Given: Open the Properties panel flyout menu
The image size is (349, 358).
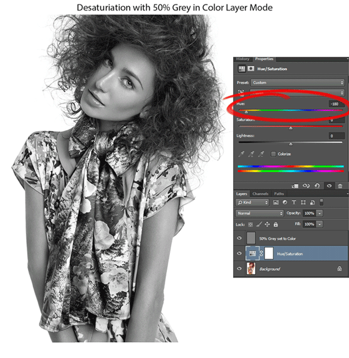Looking at the screenshot, I should click(x=347, y=59).
